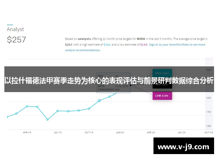Click the 200 y-axis value

click(x=208, y=98)
